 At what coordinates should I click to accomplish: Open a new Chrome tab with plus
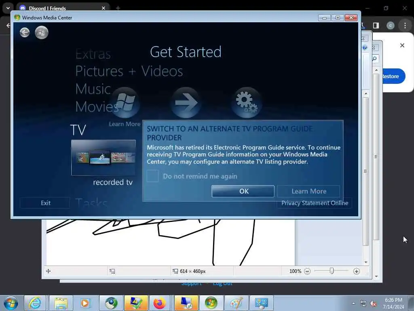[x=118, y=8]
